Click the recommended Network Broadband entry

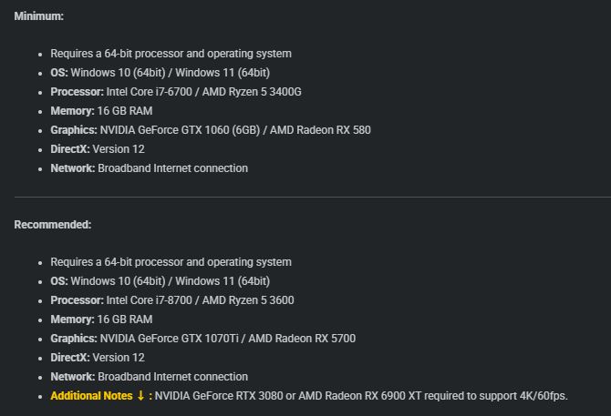click(150, 377)
